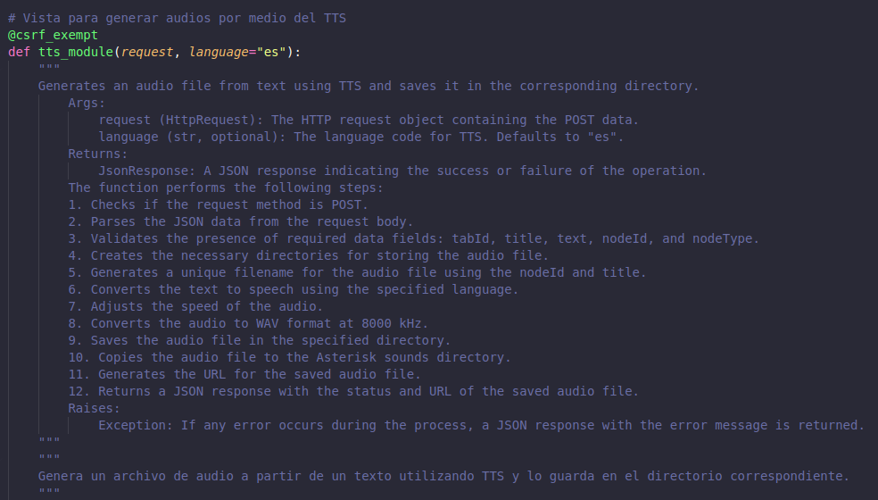Click the def keyword
This screenshot has width=878, height=500.
[19, 52]
